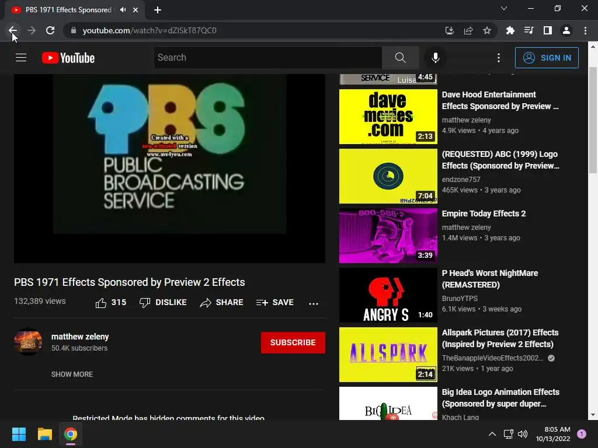Open Windows Start menu
The height and width of the screenshot is (448, 598).
(19, 434)
